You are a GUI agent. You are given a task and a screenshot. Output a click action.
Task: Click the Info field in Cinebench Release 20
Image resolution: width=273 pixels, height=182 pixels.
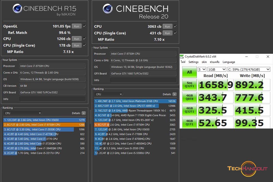[143, 80]
